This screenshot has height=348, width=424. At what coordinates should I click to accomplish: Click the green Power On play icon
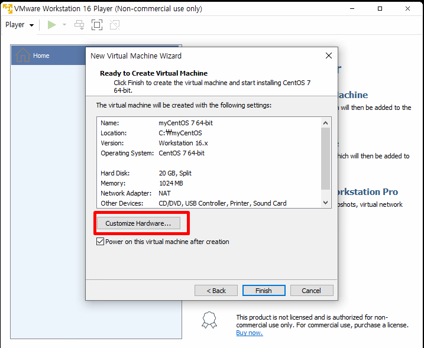(x=51, y=25)
